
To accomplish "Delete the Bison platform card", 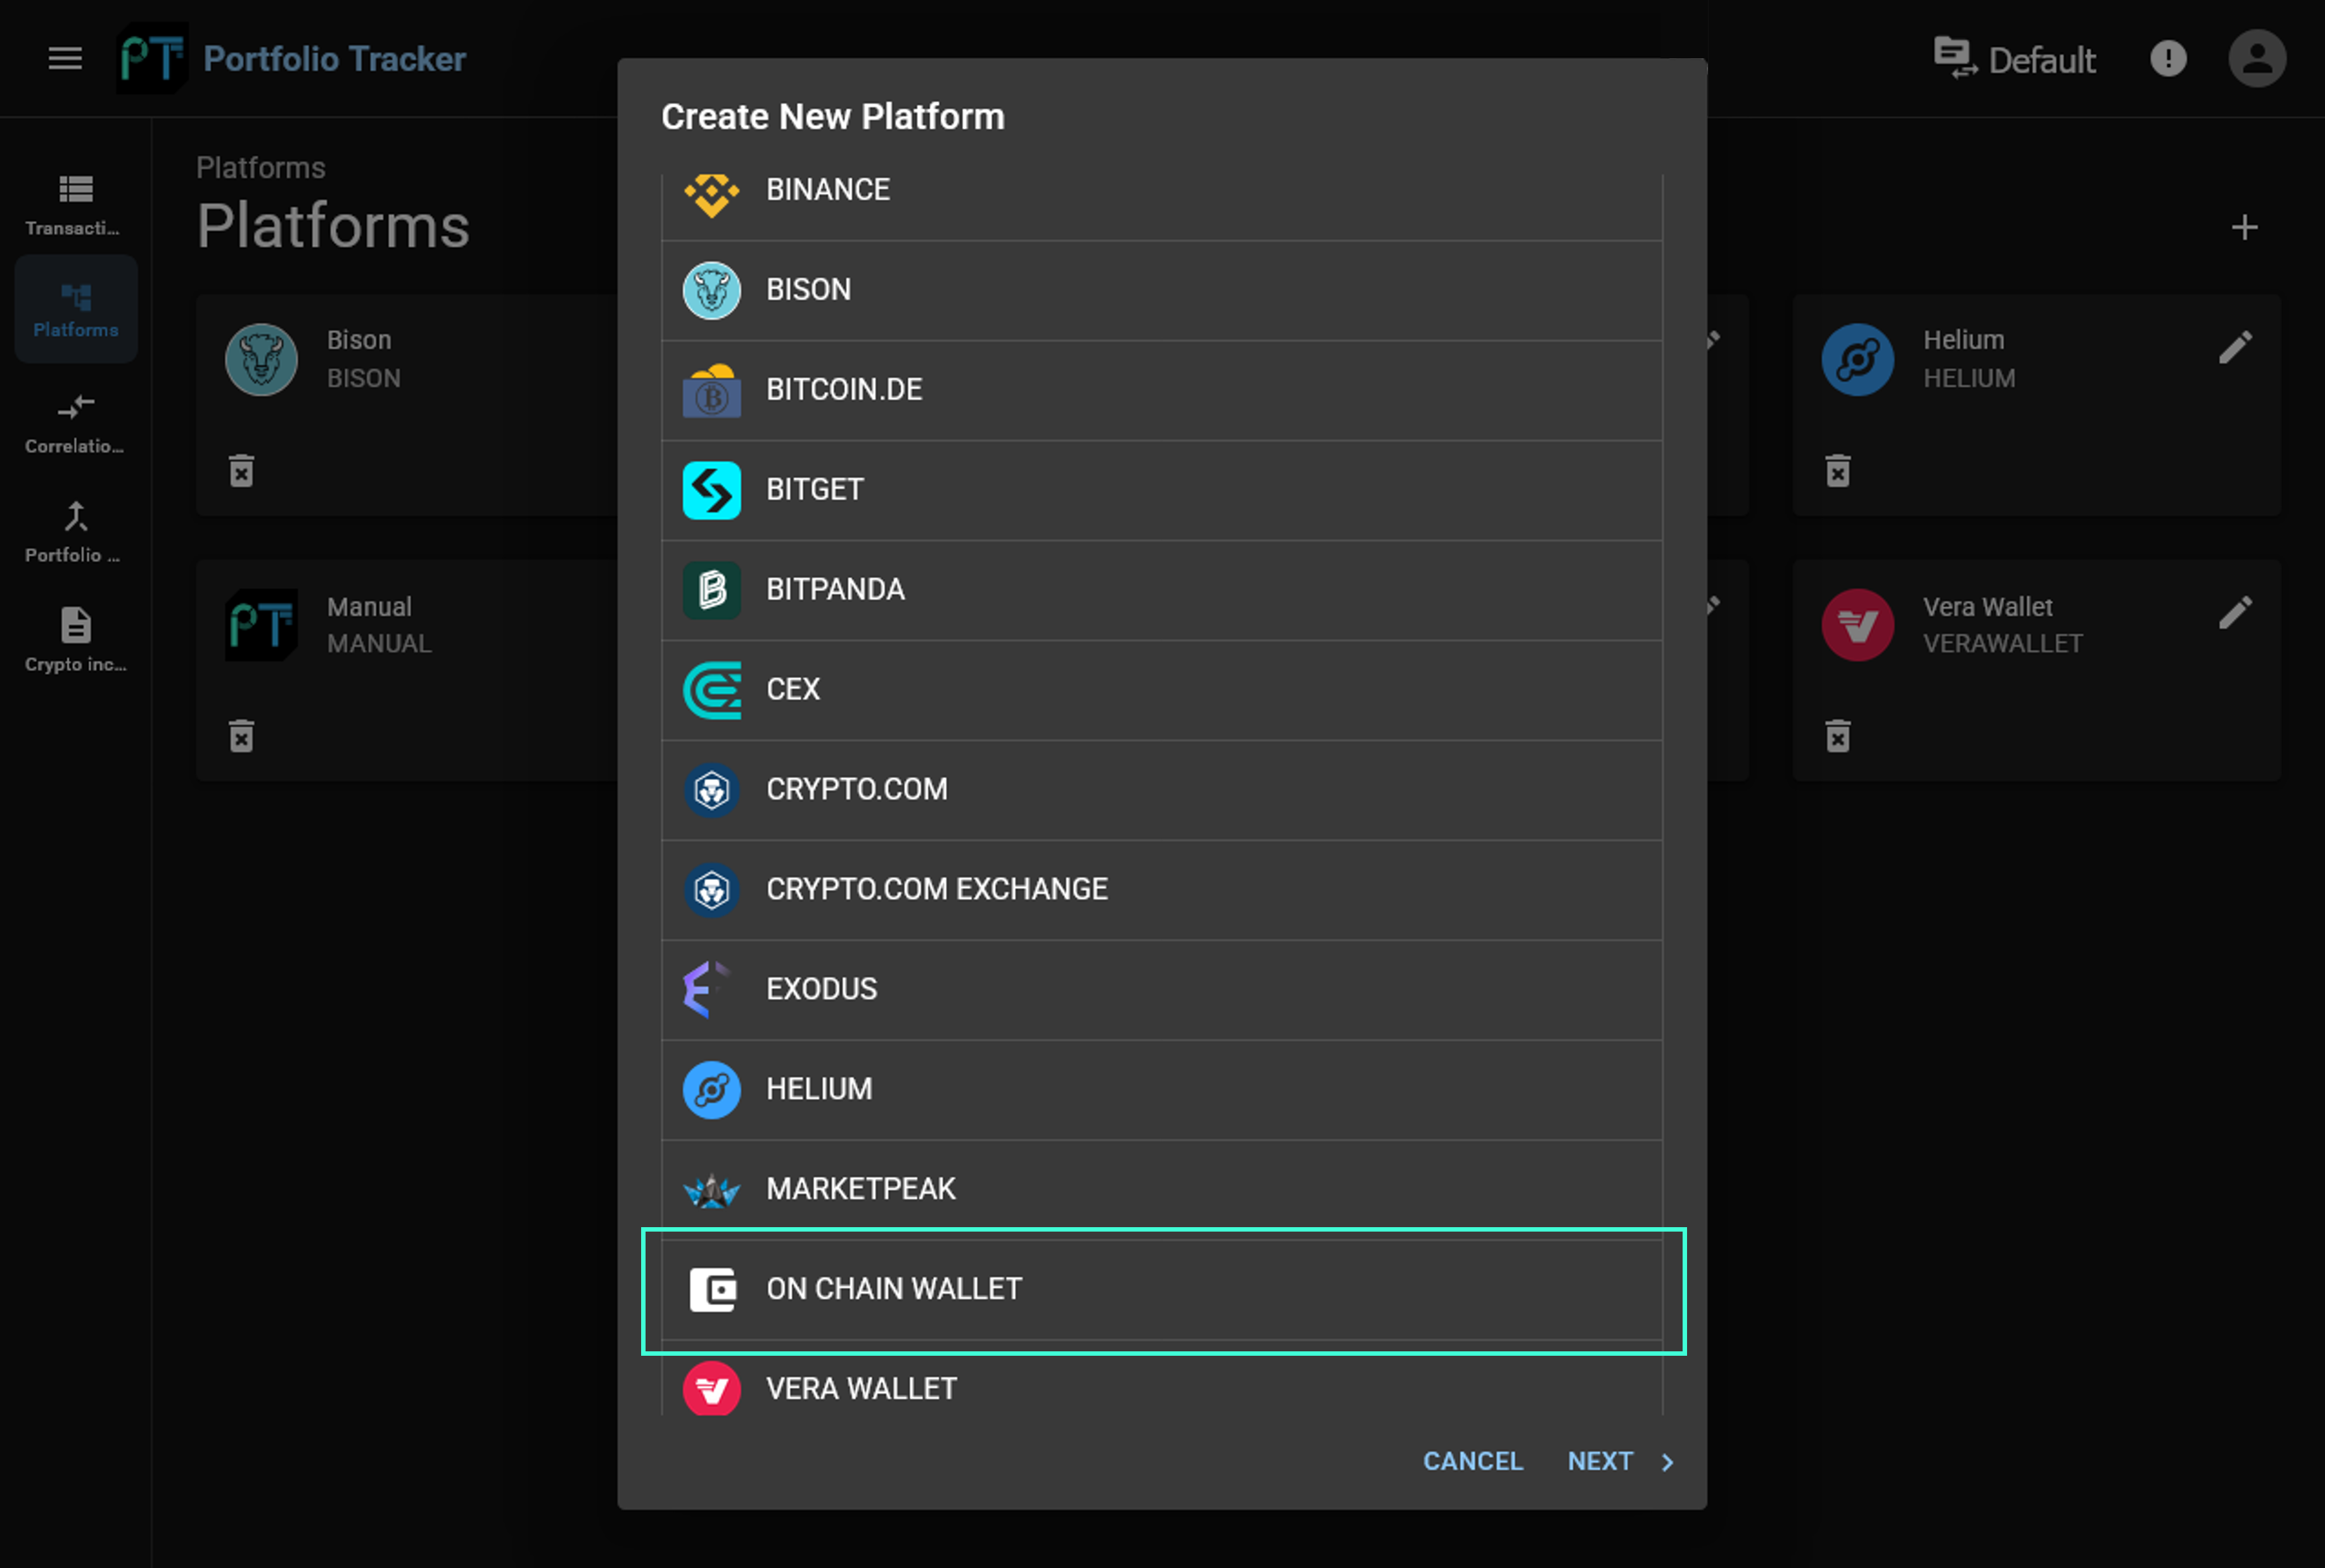I will pos(241,470).
